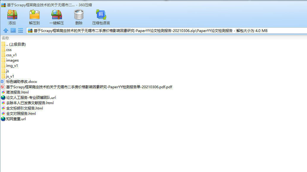Click the icon of 全文对照报告.html
The height and width of the screenshot is (172, 307).
click(x=3, y=113)
